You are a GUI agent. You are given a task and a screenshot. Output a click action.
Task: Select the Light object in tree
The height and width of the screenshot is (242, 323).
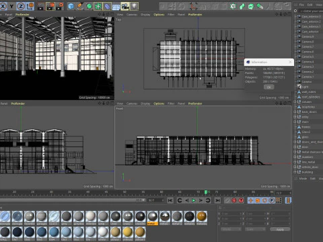(305, 87)
